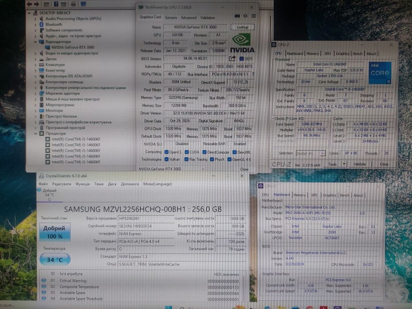Toggle the Ray Tracing checkbox
412x309 pixels.
pos(186,159)
